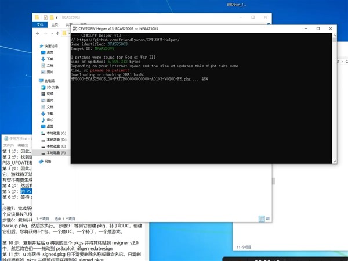Click PATCH pkg filename progress line in console

tap(139, 79)
